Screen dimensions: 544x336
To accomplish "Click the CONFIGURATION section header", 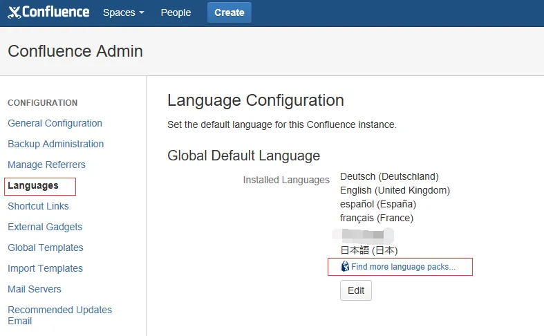I will tap(43, 103).
